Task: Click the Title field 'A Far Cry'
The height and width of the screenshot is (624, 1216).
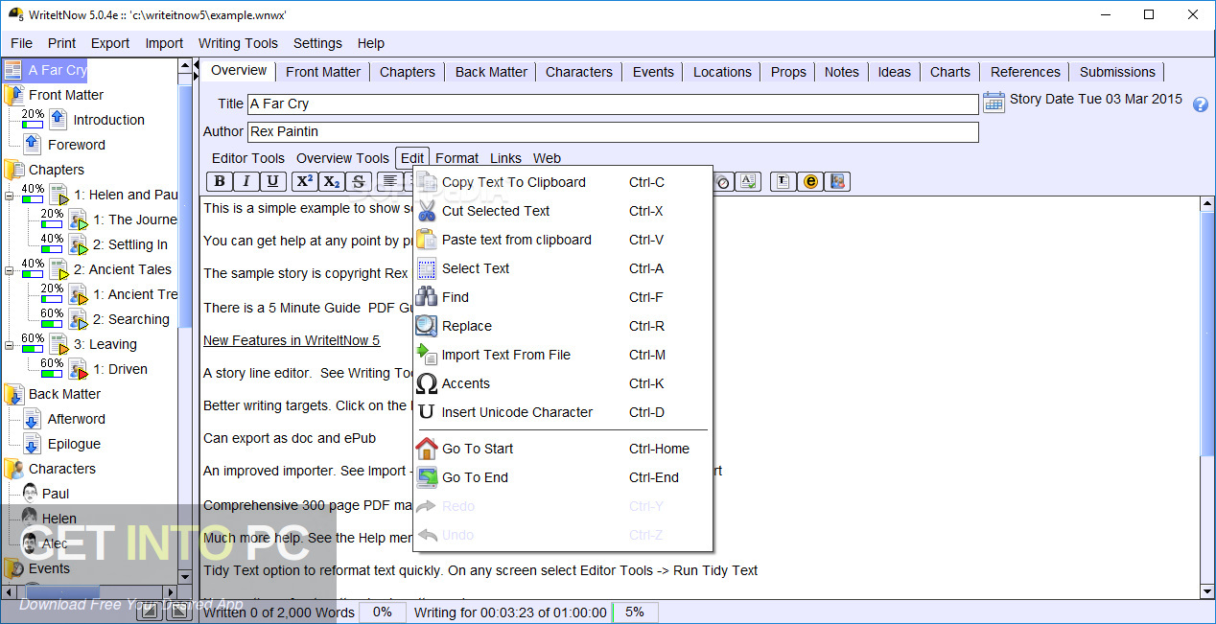Action: 613,104
